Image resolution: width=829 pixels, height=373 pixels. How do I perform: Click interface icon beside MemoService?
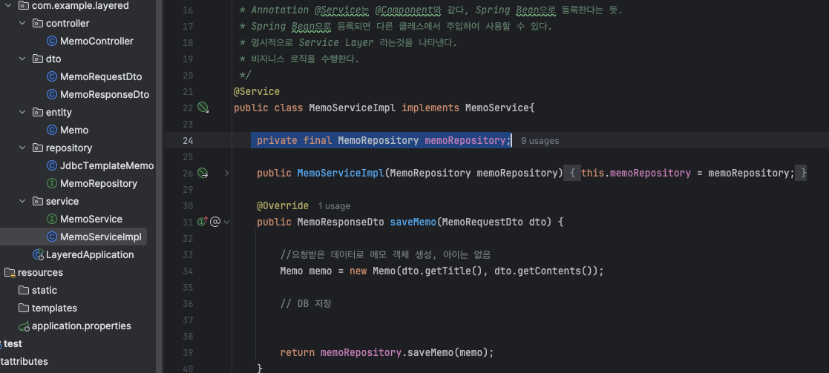tap(52, 219)
